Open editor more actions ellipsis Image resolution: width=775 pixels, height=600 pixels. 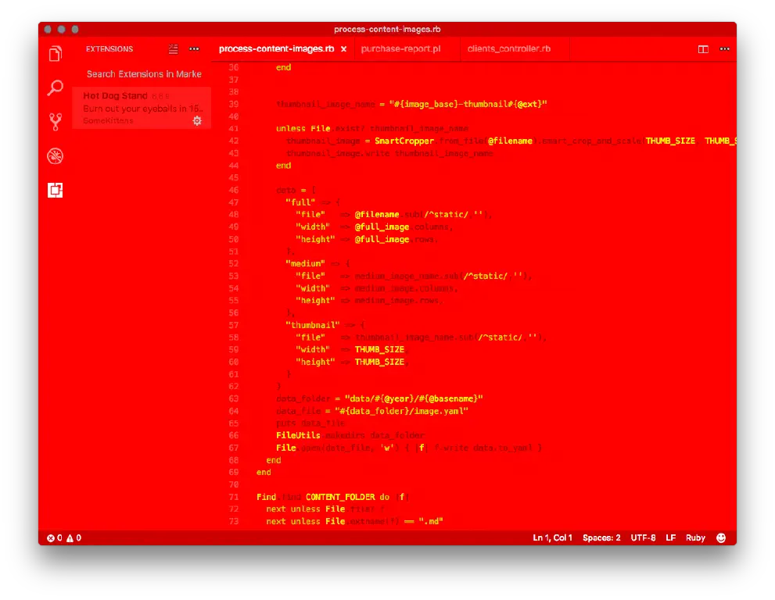(x=725, y=49)
